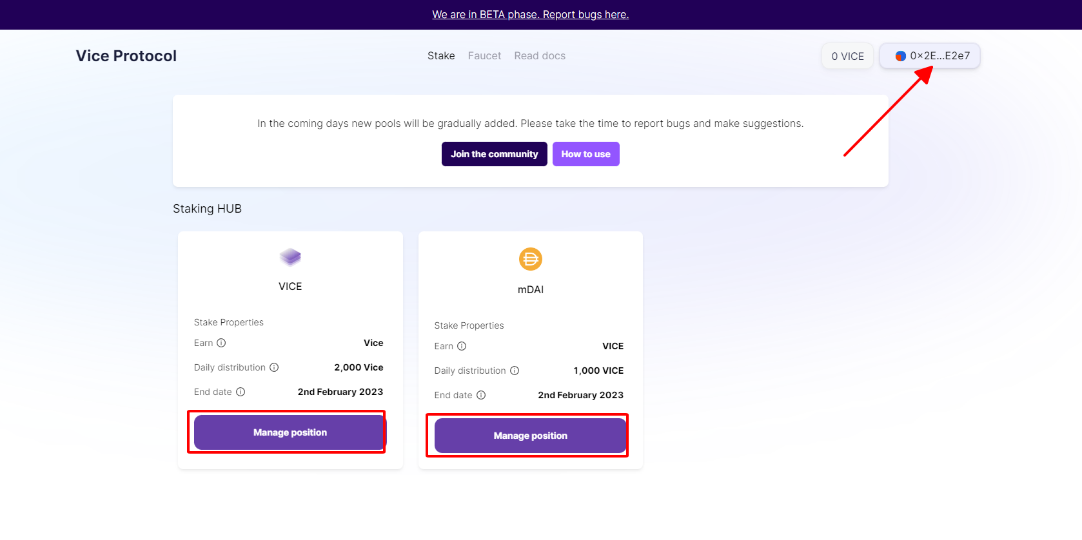Click End date info icon in mDAI card
The height and width of the screenshot is (540, 1082).
click(481, 395)
